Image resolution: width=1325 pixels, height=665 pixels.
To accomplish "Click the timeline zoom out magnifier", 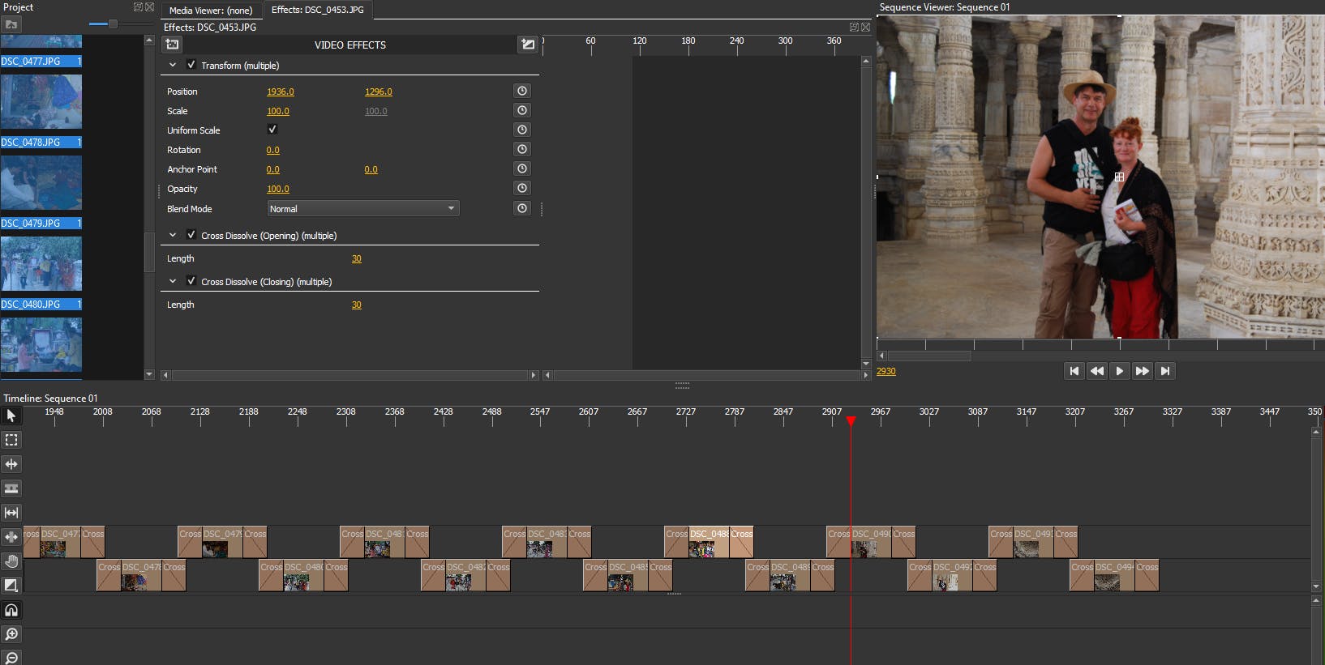I will pyautogui.click(x=11, y=657).
